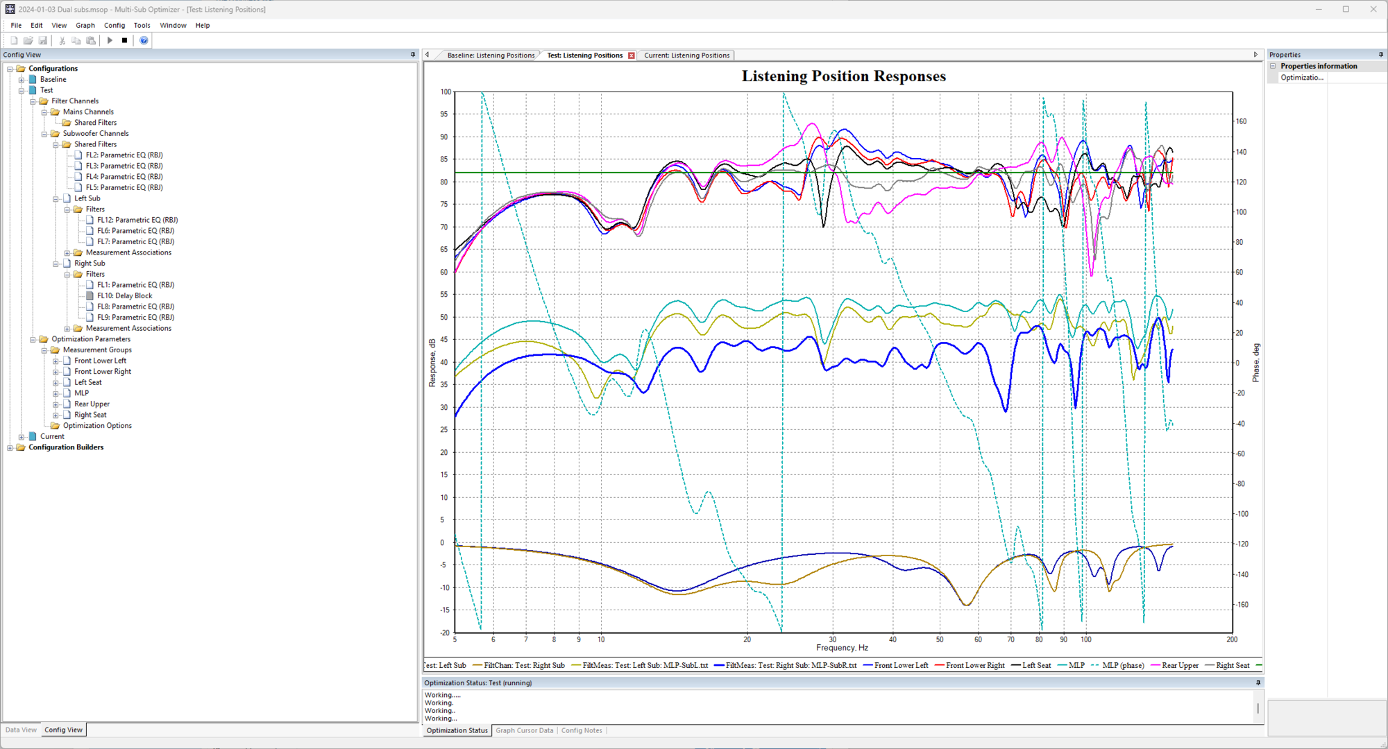Click the Front Lower Right legend entry
Screen dimensions: 1388x749
click(x=970, y=665)
